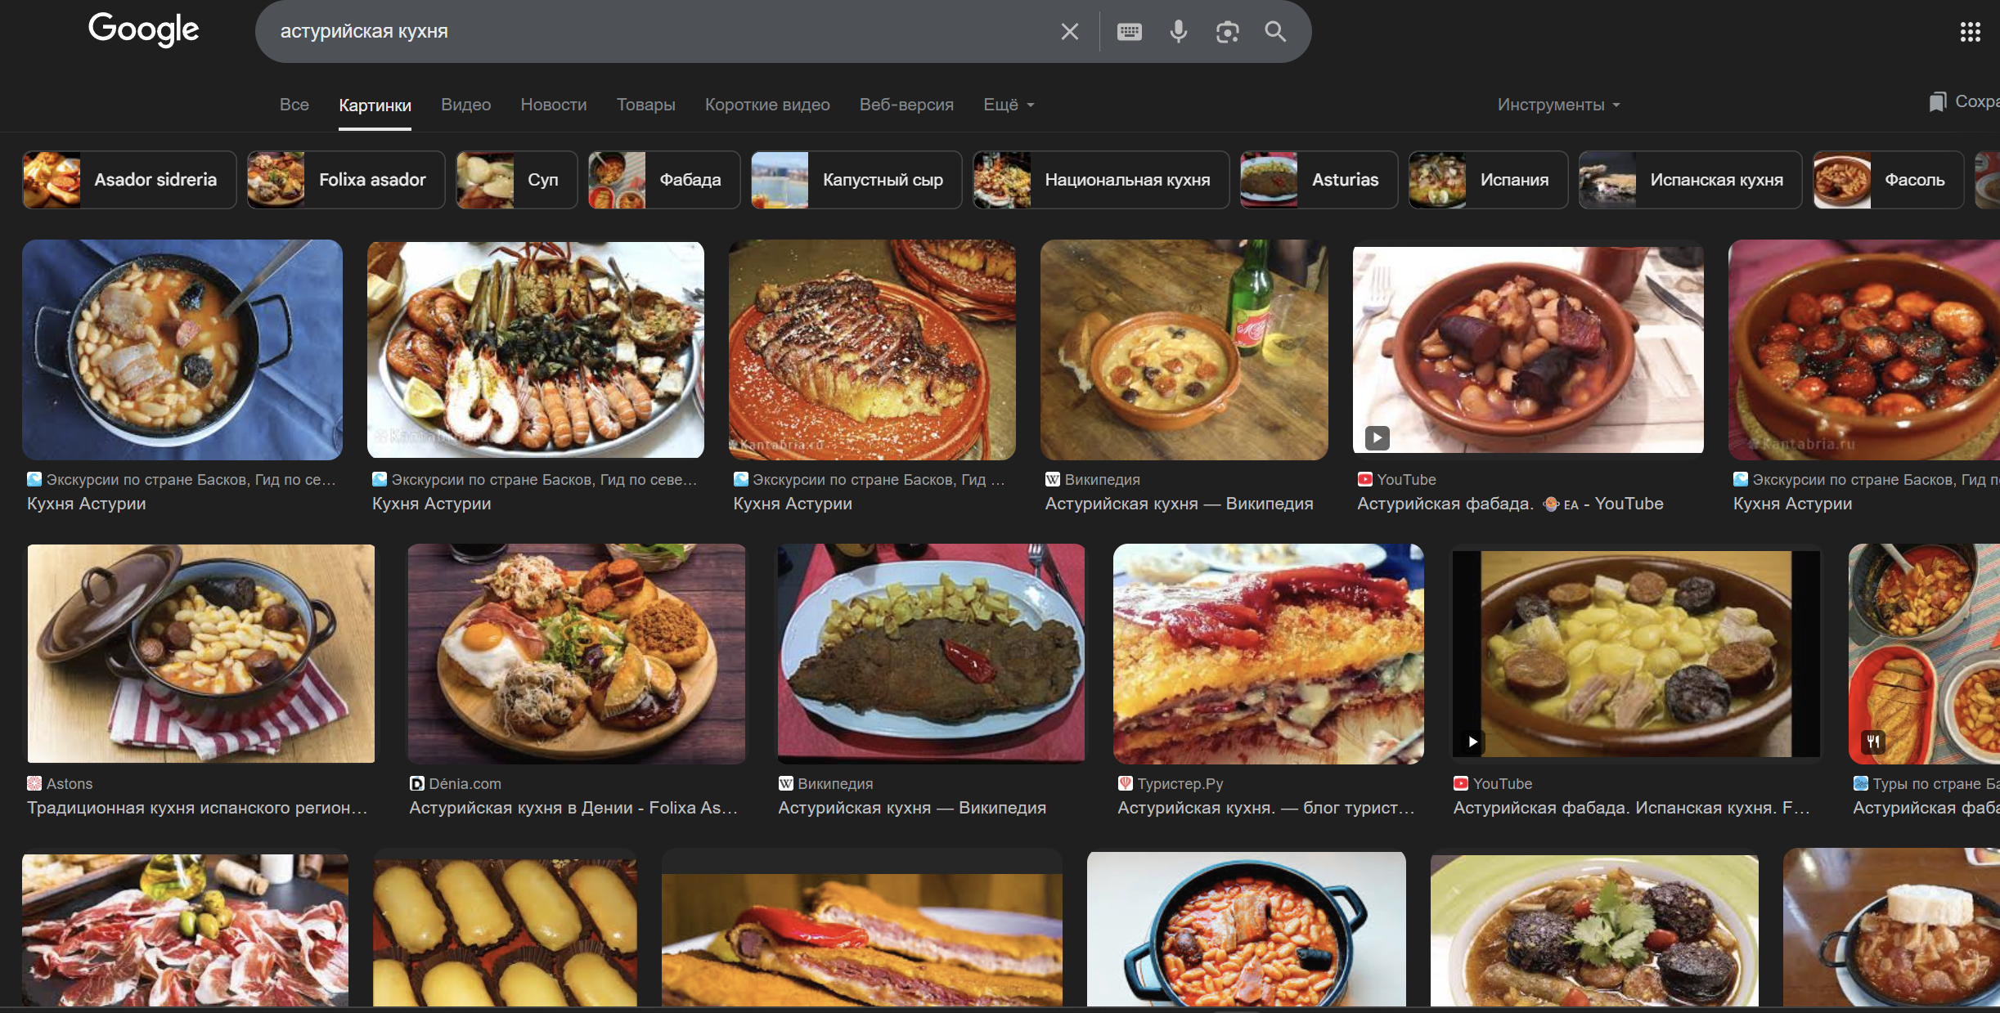
Task: Click the magnifying glass search button
Action: pyautogui.click(x=1275, y=32)
